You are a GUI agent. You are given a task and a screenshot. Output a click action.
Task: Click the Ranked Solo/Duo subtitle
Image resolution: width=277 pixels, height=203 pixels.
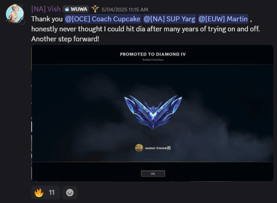tap(153, 60)
